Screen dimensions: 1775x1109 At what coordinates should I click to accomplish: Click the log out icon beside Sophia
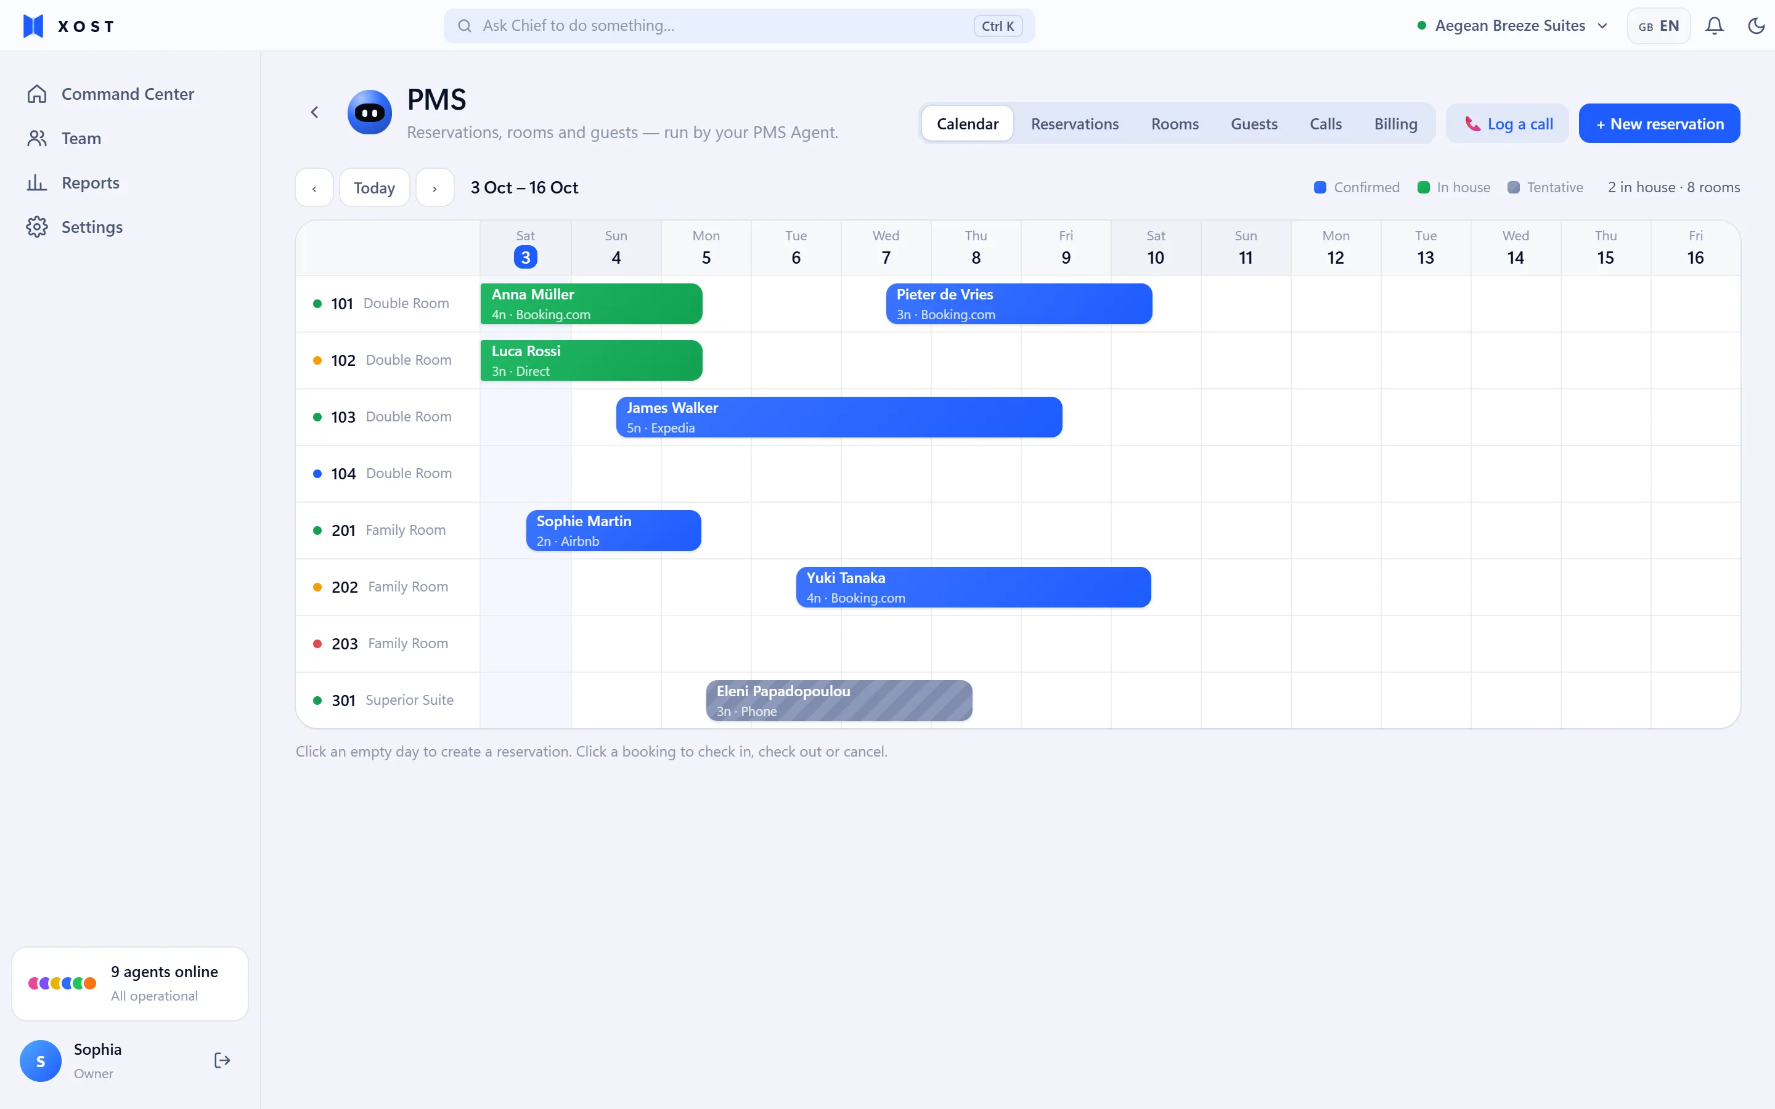pos(222,1060)
